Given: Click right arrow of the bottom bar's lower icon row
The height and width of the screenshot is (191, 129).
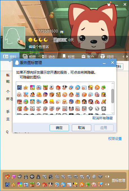Looking at the screenshot, I should pos(108,185).
